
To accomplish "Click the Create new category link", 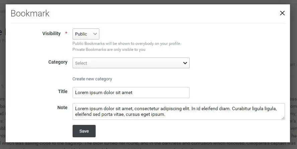I will [92, 79].
